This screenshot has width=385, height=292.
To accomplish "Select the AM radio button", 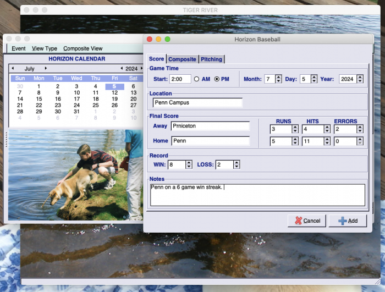I will (x=197, y=79).
